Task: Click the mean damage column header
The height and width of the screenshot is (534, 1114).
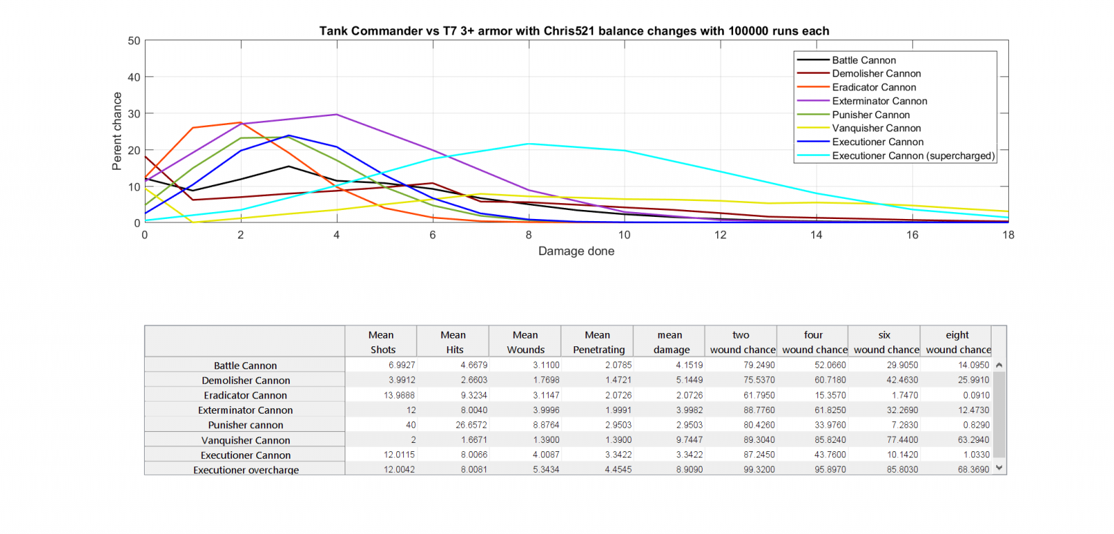Action: (670, 342)
